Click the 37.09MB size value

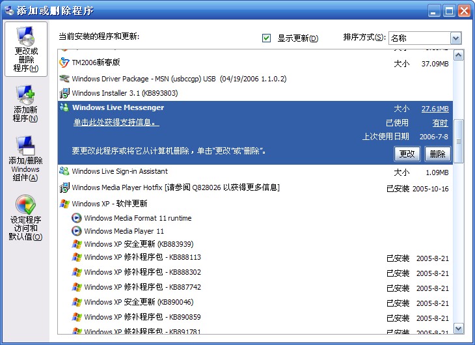tap(435, 64)
